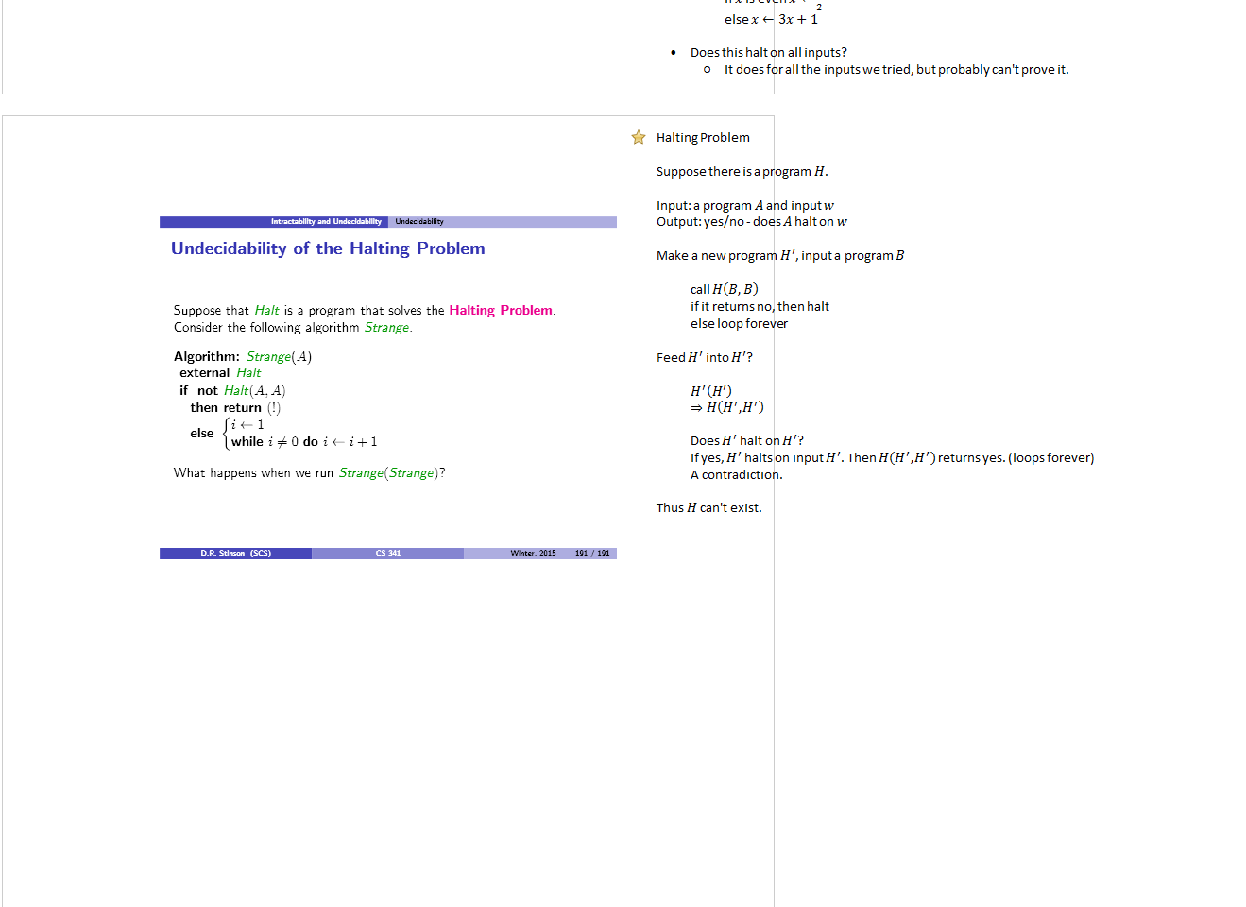Click the 'else loop forever' note line
This screenshot has width=1246, height=907.
tap(739, 324)
